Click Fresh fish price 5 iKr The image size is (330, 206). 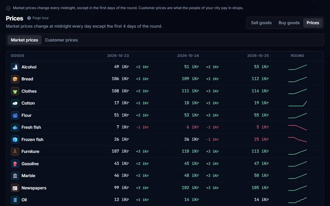pyautogui.click(x=263, y=127)
